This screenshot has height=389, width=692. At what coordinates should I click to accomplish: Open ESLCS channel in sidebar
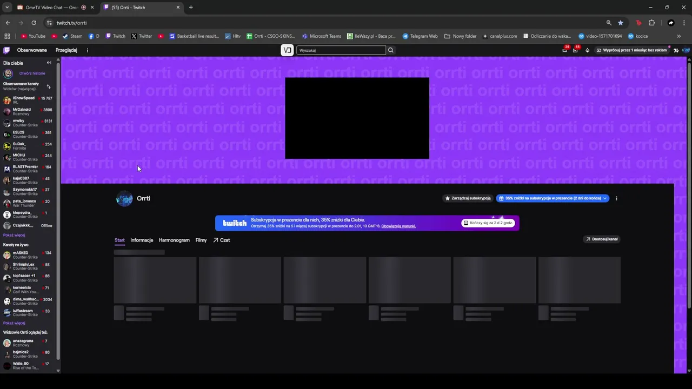pyautogui.click(x=28, y=134)
